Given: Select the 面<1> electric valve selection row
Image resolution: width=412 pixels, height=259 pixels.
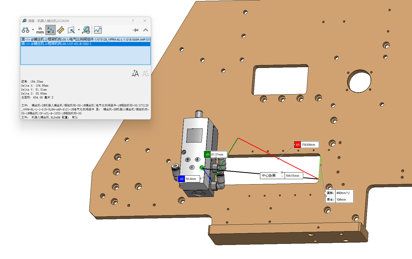Looking at the screenshot, I should pos(85,40).
